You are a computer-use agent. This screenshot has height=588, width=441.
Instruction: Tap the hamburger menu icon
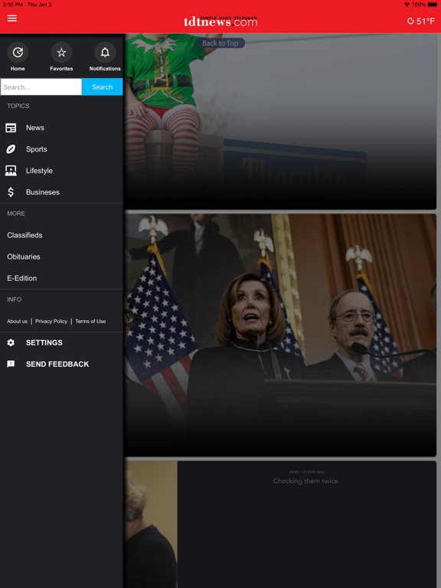click(x=12, y=18)
